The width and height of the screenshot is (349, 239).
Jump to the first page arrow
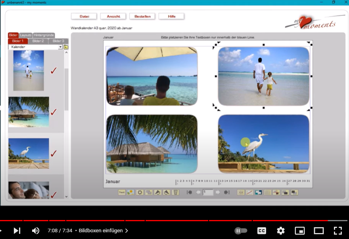point(190,192)
